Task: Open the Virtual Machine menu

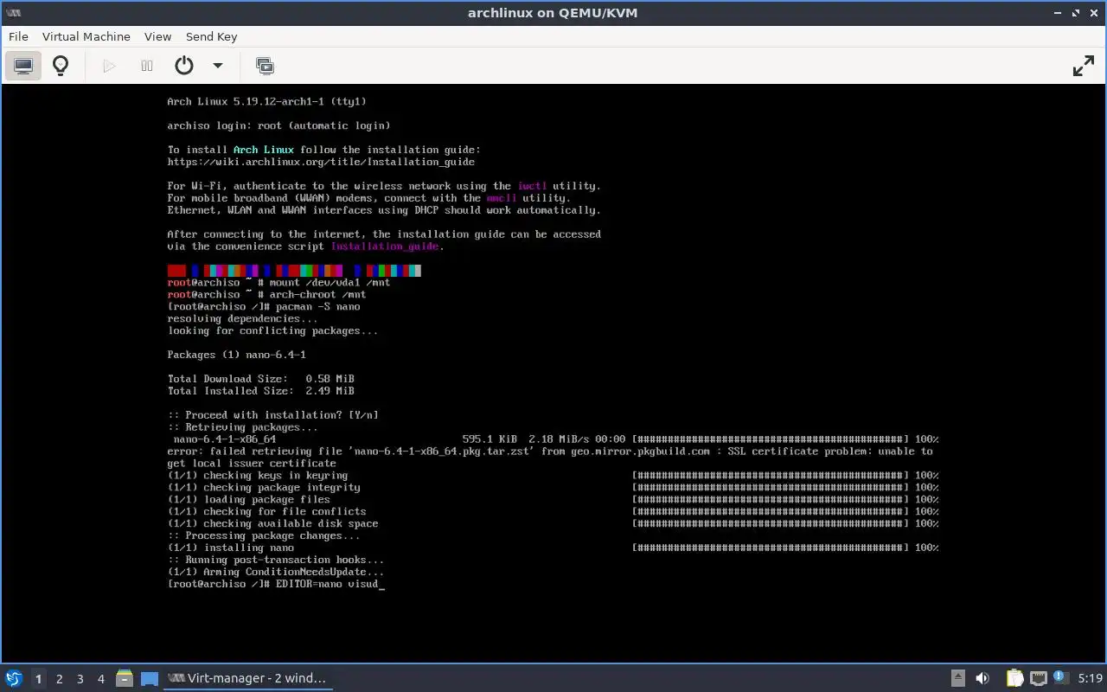Action: (86, 36)
